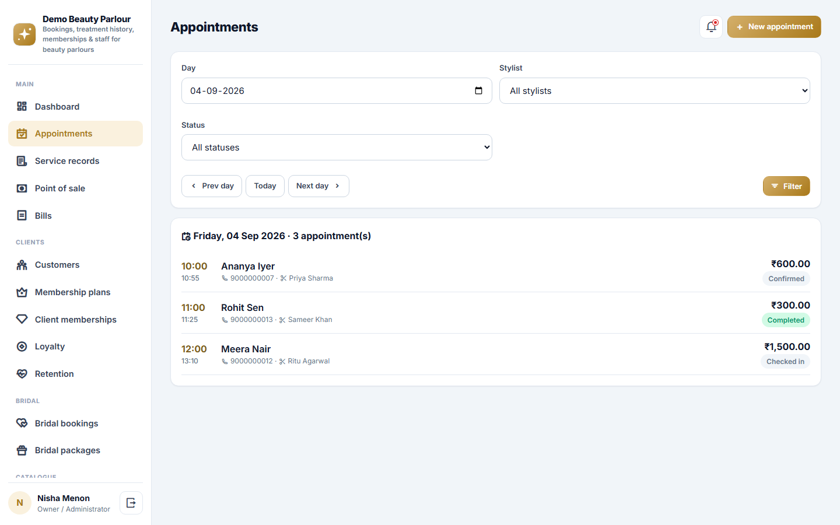Click the Client memberships diamond icon
840x525 pixels.
pos(22,320)
